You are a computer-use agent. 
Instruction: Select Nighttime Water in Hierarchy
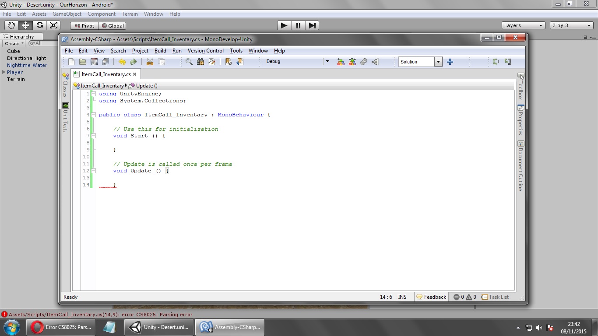click(x=27, y=65)
